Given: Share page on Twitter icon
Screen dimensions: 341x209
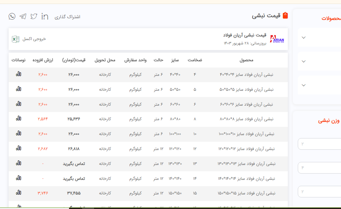Looking at the screenshot, I should tap(34, 16).
